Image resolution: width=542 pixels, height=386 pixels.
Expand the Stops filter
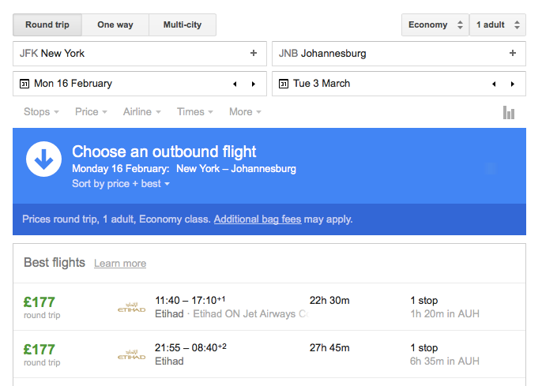pyautogui.click(x=41, y=112)
